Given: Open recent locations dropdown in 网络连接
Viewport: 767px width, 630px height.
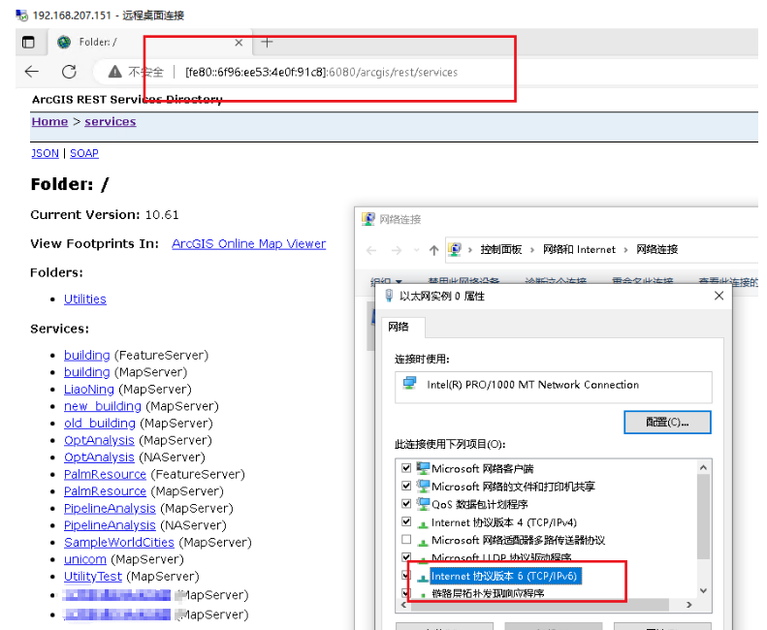Looking at the screenshot, I should [x=416, y=250].
